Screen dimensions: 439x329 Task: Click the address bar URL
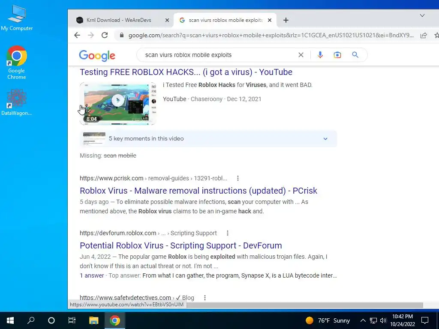pos(271,35)
